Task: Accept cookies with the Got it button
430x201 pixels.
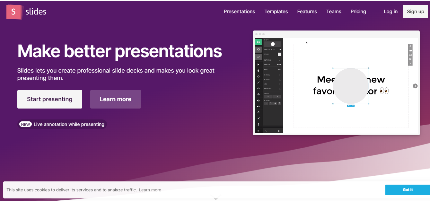Action: [408, 190]
